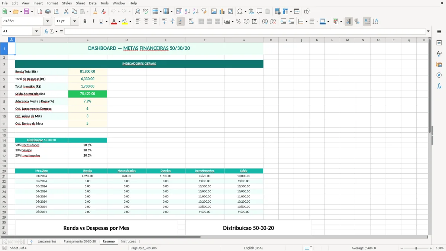Toggle Italic formatting
Screen dimensions: 446x251
93,22
